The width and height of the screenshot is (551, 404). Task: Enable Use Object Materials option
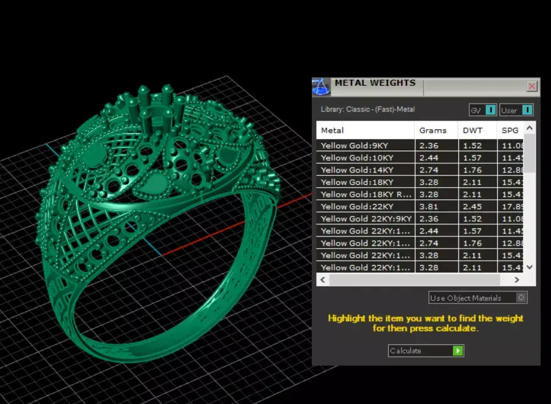click(x=478, y=298)
